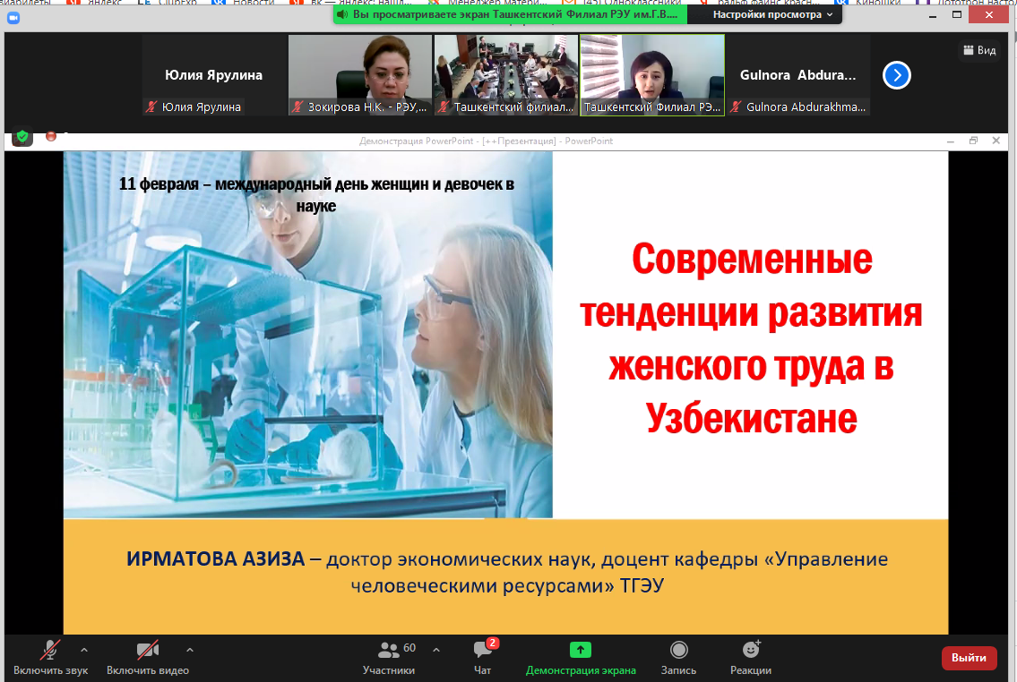Restore down the PowerPoint slideshow window
1017x682 pixels.
coord(974,141)
